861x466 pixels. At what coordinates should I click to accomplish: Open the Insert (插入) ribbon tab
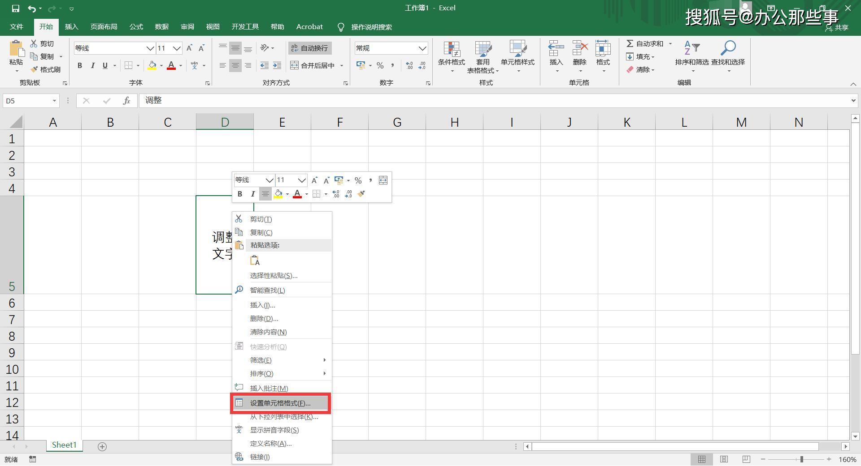tap(71, 27)
